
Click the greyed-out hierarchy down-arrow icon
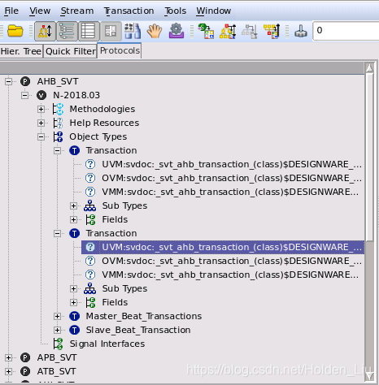tap(250, 32)
